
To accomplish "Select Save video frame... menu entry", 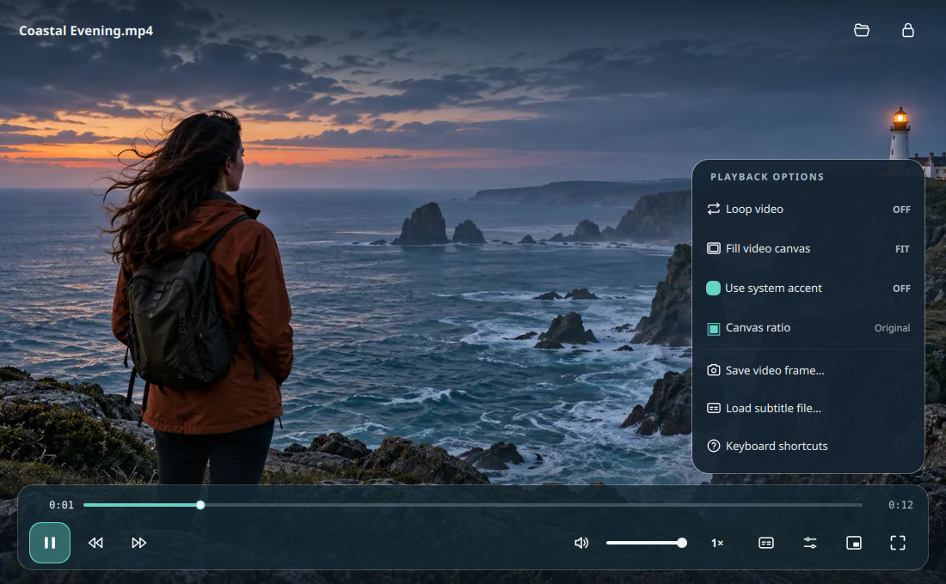I will coord(808,370).
